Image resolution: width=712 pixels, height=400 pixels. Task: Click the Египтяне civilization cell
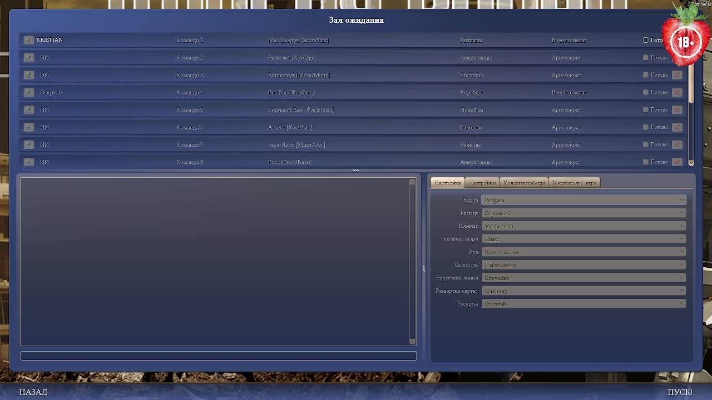coord(471,75)
